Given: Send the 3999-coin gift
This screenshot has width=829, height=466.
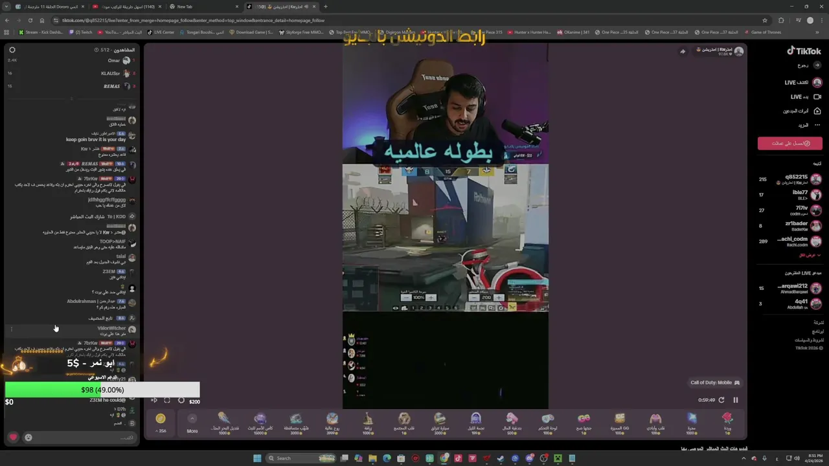Looking at the screenshot, I should 332,422.
